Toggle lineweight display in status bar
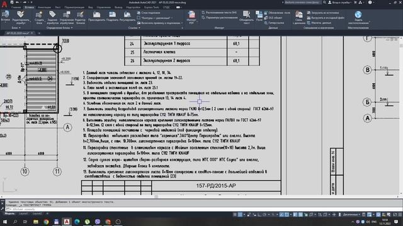 (x=295, y=215)
